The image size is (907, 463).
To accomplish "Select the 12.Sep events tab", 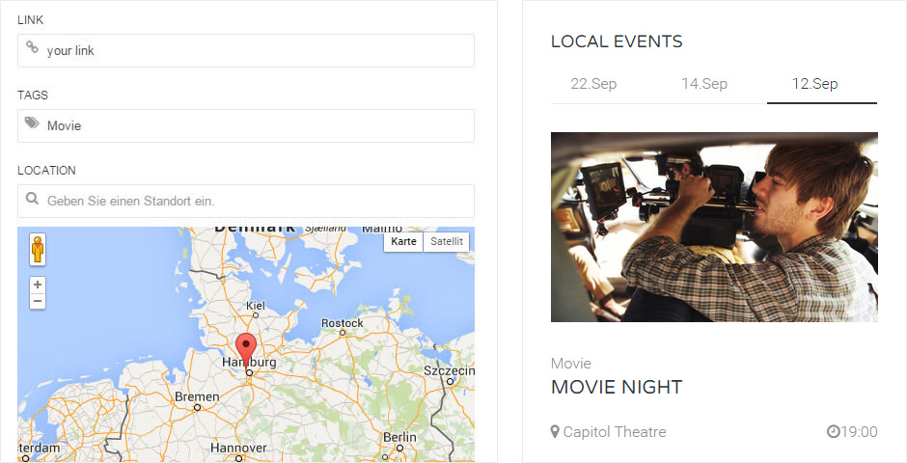I will [x=815, y=84].
